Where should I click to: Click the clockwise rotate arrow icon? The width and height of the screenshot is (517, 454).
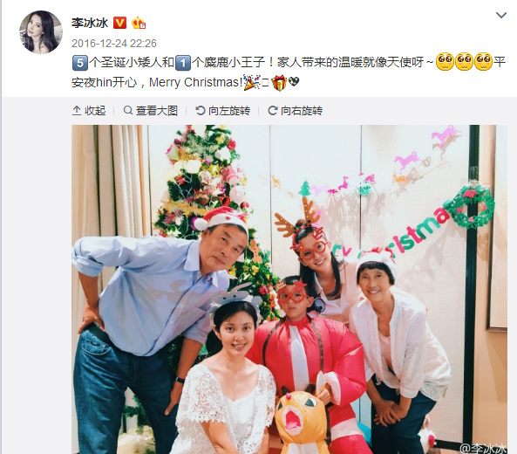coord(272,110)
